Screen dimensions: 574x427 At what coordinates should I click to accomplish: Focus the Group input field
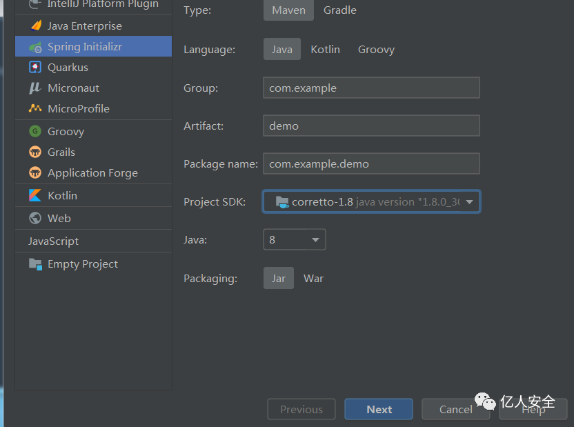point(371,88)
